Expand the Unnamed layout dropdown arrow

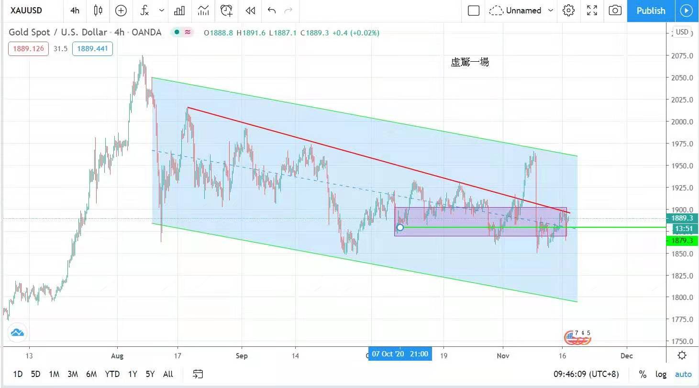coord(551,11)
